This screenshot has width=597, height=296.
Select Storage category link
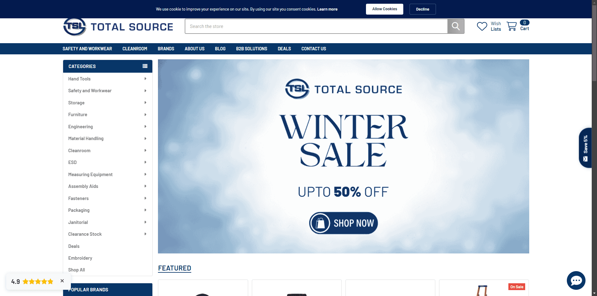[76, 103]
